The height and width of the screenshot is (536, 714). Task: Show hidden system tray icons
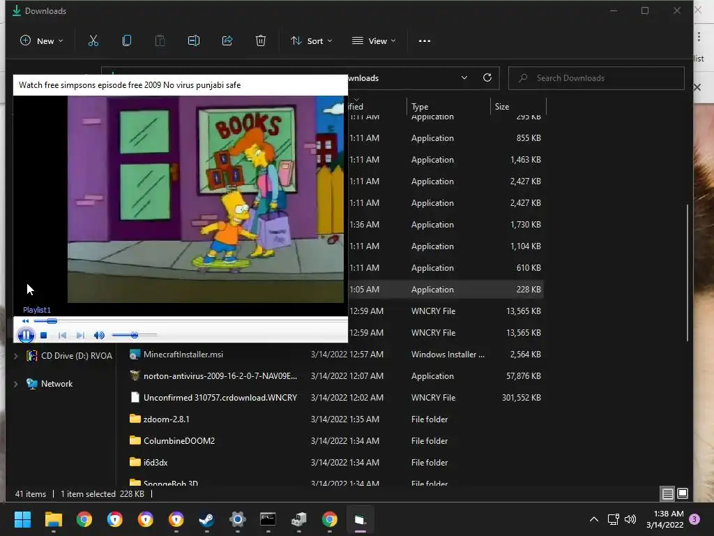594,519
